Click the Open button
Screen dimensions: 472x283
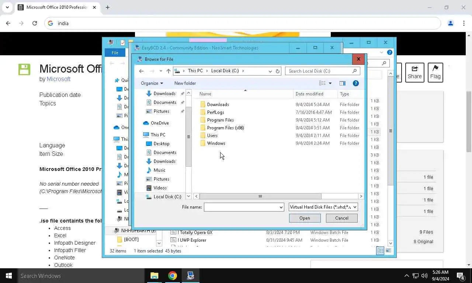tap(305, 218)
